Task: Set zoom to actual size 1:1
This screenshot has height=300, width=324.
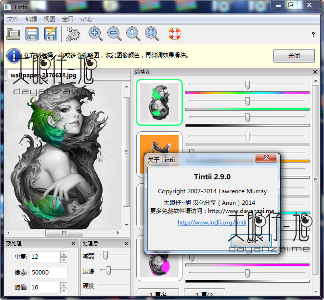Action: click(133, 34)
